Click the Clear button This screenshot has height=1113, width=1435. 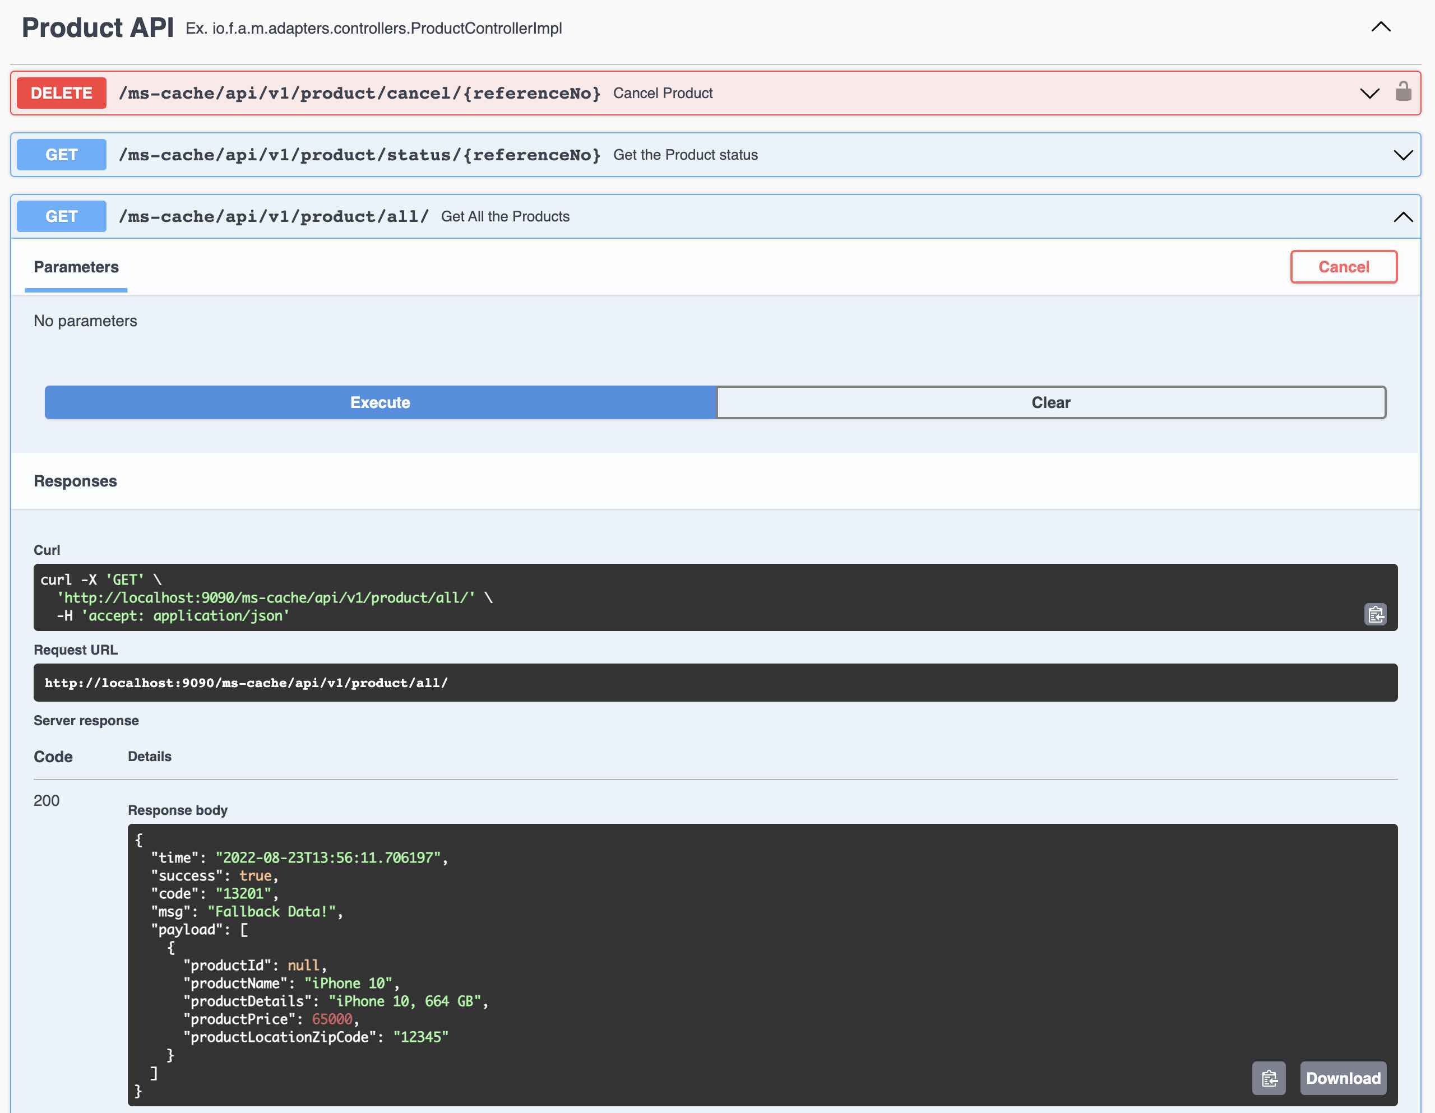[1050, 402]
